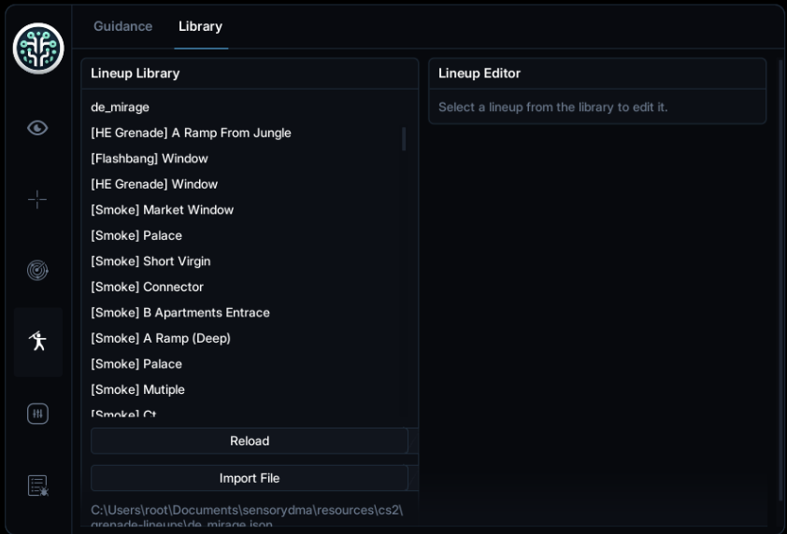Screen dimensions: 787x534
Task: Open the crosshair aim sidebar section
Action: (x=37, y=200)
